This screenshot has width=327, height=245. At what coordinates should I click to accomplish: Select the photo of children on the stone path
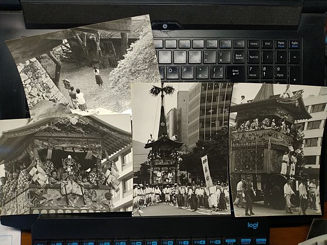(x=82, y=66)
